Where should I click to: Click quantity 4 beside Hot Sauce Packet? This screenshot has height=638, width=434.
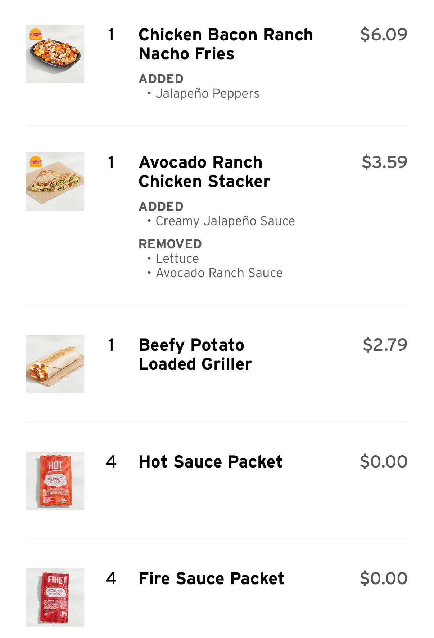[x=111, y=461]
